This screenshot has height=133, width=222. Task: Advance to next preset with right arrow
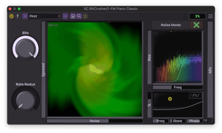pyautogui.click(x=65, y=16)
